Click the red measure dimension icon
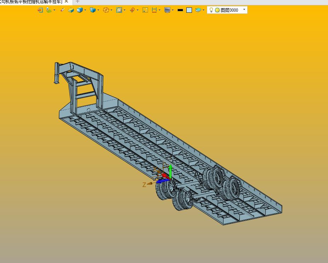The width and height of the screenshot is (328, 263). (154, 10)
